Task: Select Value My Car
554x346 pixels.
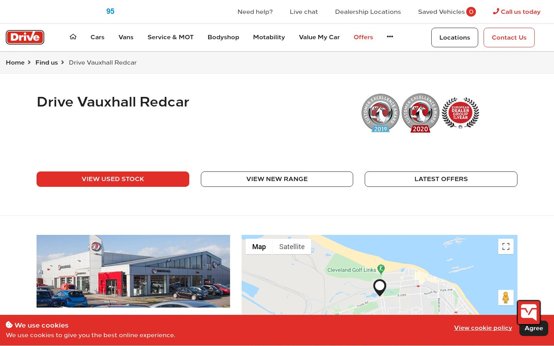Action: [x=319, y=37]
